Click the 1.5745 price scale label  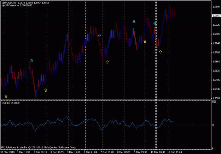coord(216,43)
